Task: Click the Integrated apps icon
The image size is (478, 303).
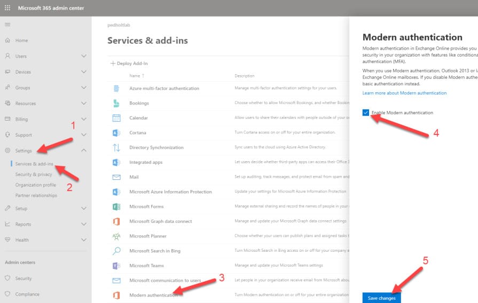Action: click(116, 162)
